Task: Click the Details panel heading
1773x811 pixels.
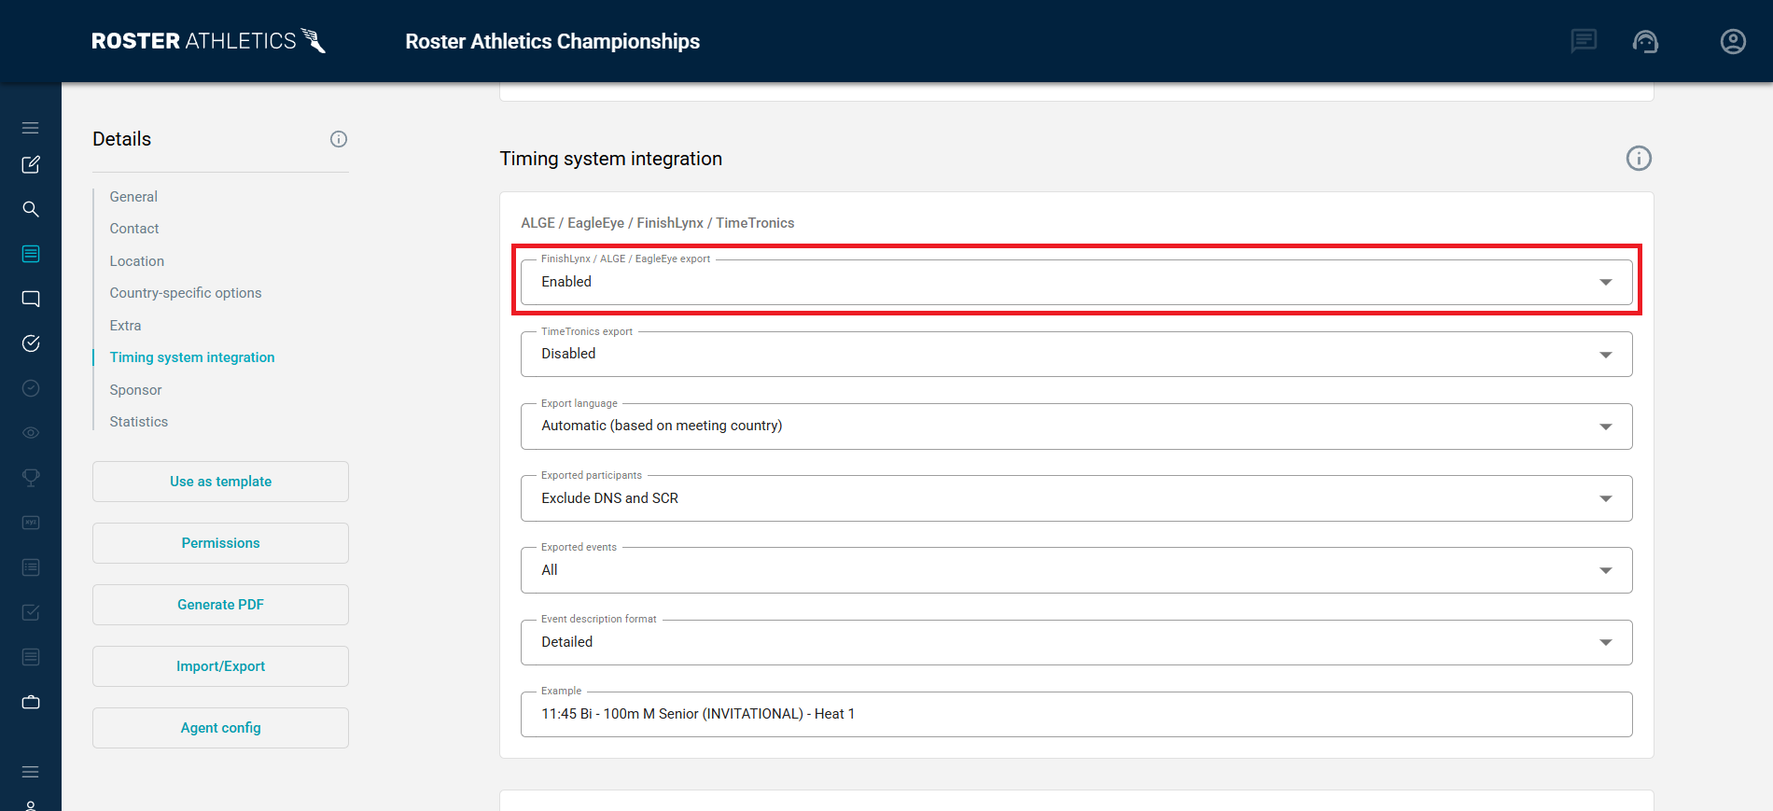Action: click(121, 139)
